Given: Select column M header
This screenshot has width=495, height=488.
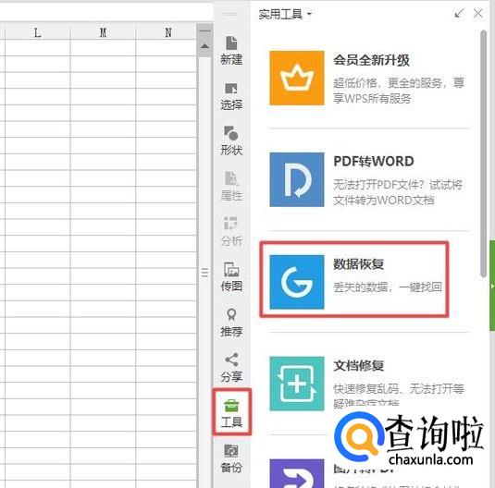Looking at the screenshot, I should (103, 32).
